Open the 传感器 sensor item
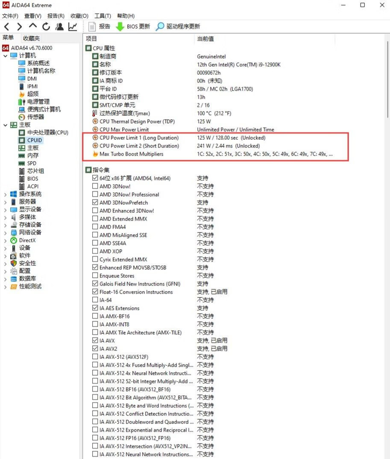The width and height of the screenshot is (390, 459). (x=35, y=117)
